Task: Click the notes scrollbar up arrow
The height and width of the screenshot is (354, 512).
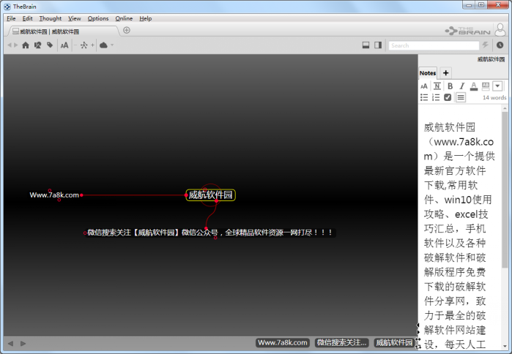Action: [505, 108]
